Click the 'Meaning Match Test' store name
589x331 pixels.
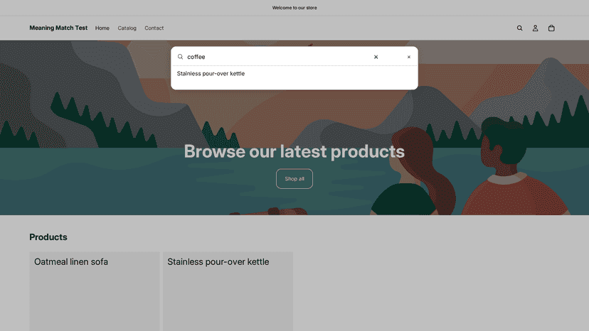[x=58, y=28]
